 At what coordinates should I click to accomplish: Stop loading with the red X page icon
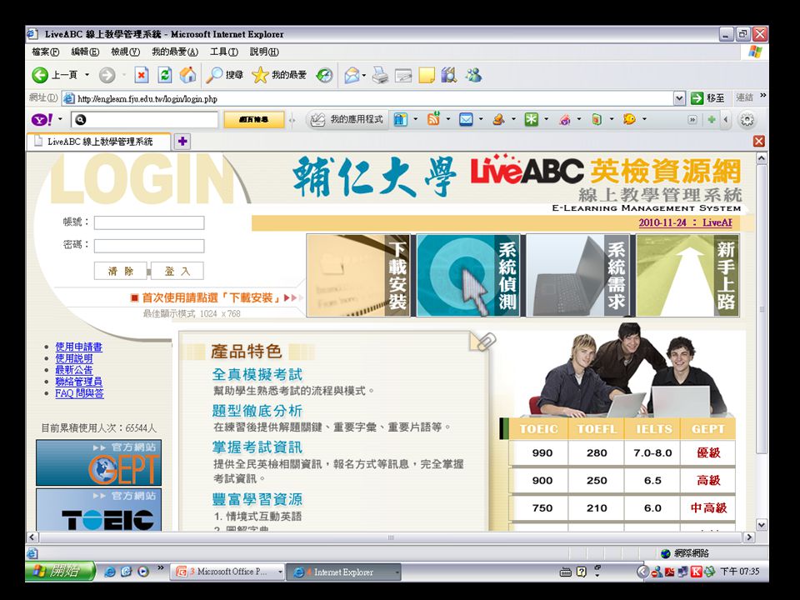coord(142,76)
